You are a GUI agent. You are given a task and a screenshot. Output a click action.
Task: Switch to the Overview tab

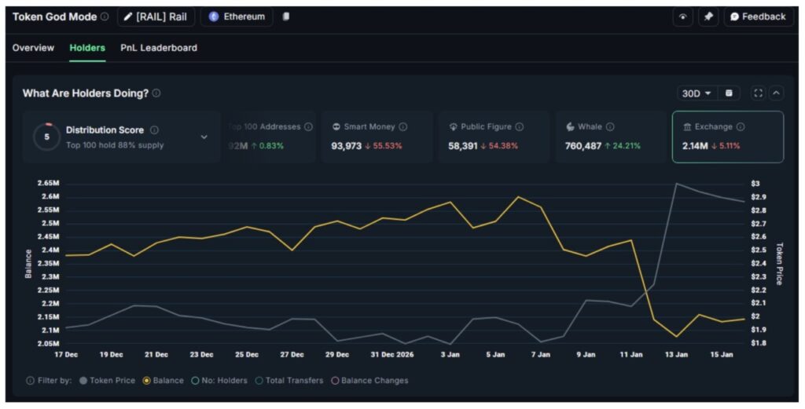(x=33, y=48)
